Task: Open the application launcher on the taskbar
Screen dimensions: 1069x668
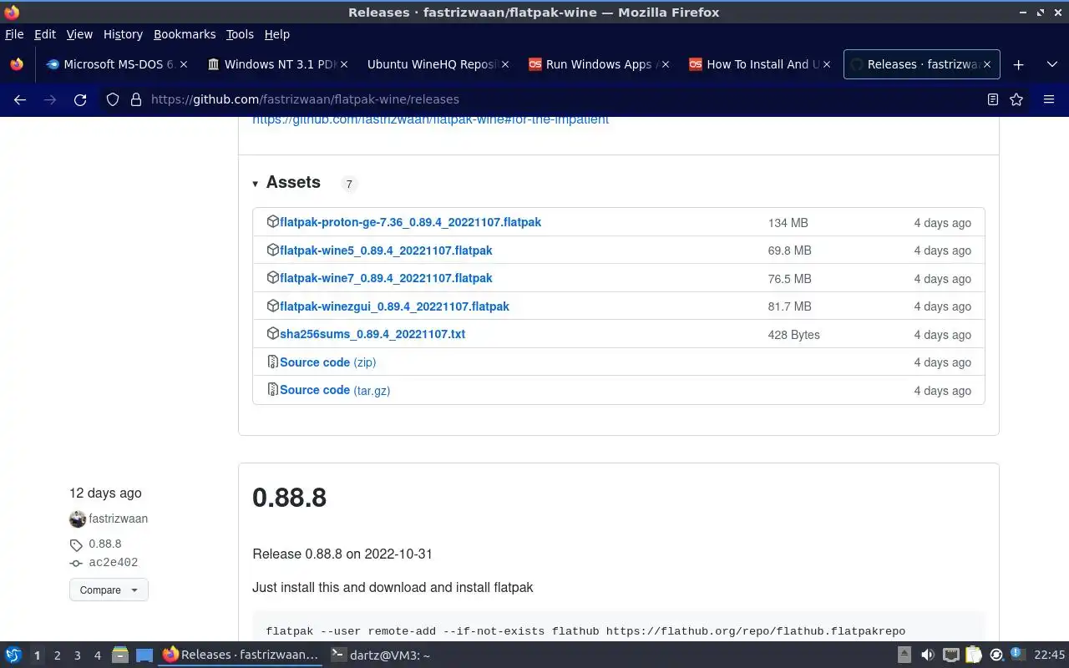Action: (13, 655)
